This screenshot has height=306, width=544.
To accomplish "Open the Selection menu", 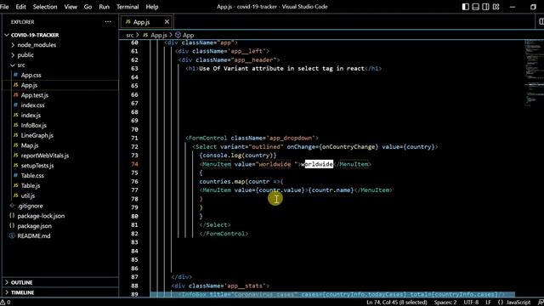I will point(45,7).
